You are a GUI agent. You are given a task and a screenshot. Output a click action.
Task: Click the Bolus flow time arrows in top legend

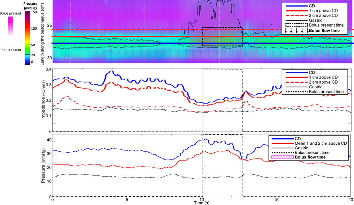tap(296, 31)
